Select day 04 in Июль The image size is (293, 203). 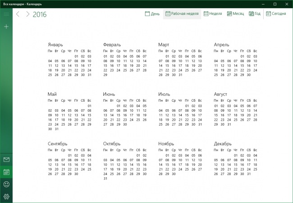coord(161,110)
